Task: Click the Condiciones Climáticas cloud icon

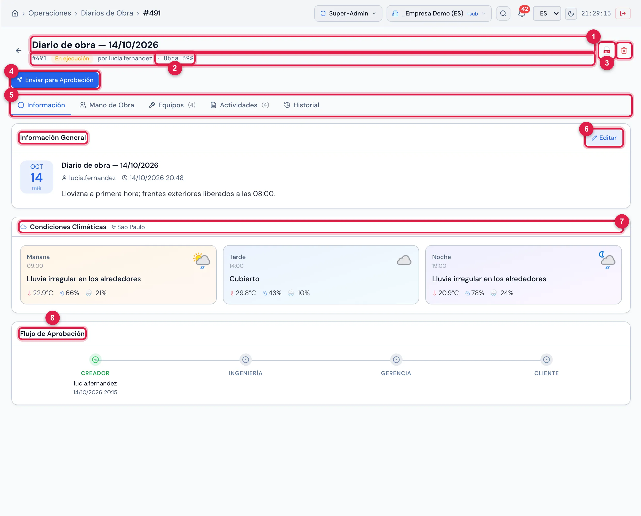Action: (x=23, y=227)
